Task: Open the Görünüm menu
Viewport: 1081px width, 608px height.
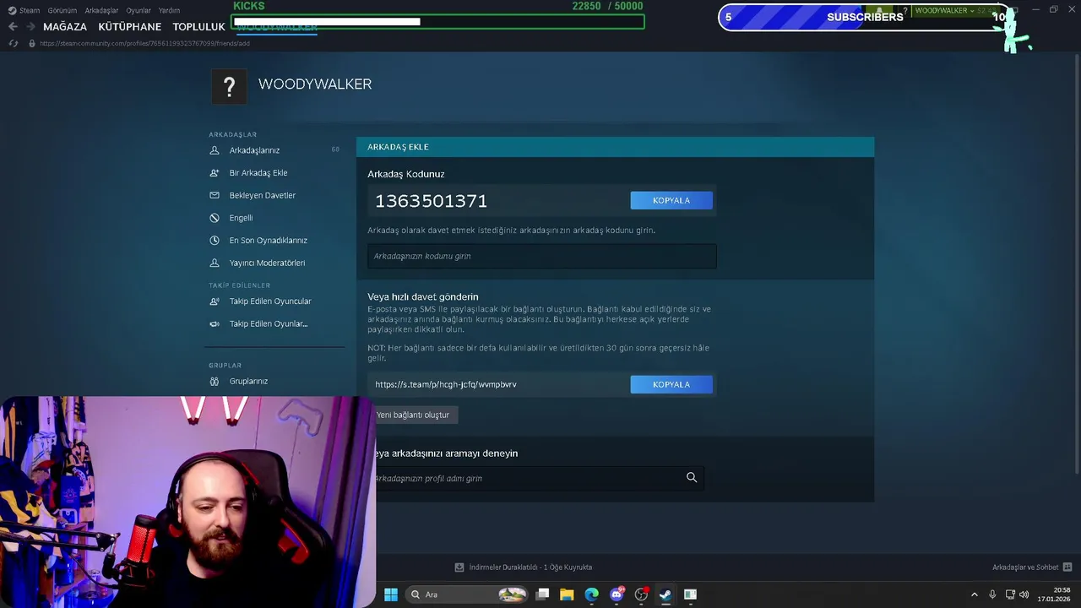Action: click(x=62, y=10)
